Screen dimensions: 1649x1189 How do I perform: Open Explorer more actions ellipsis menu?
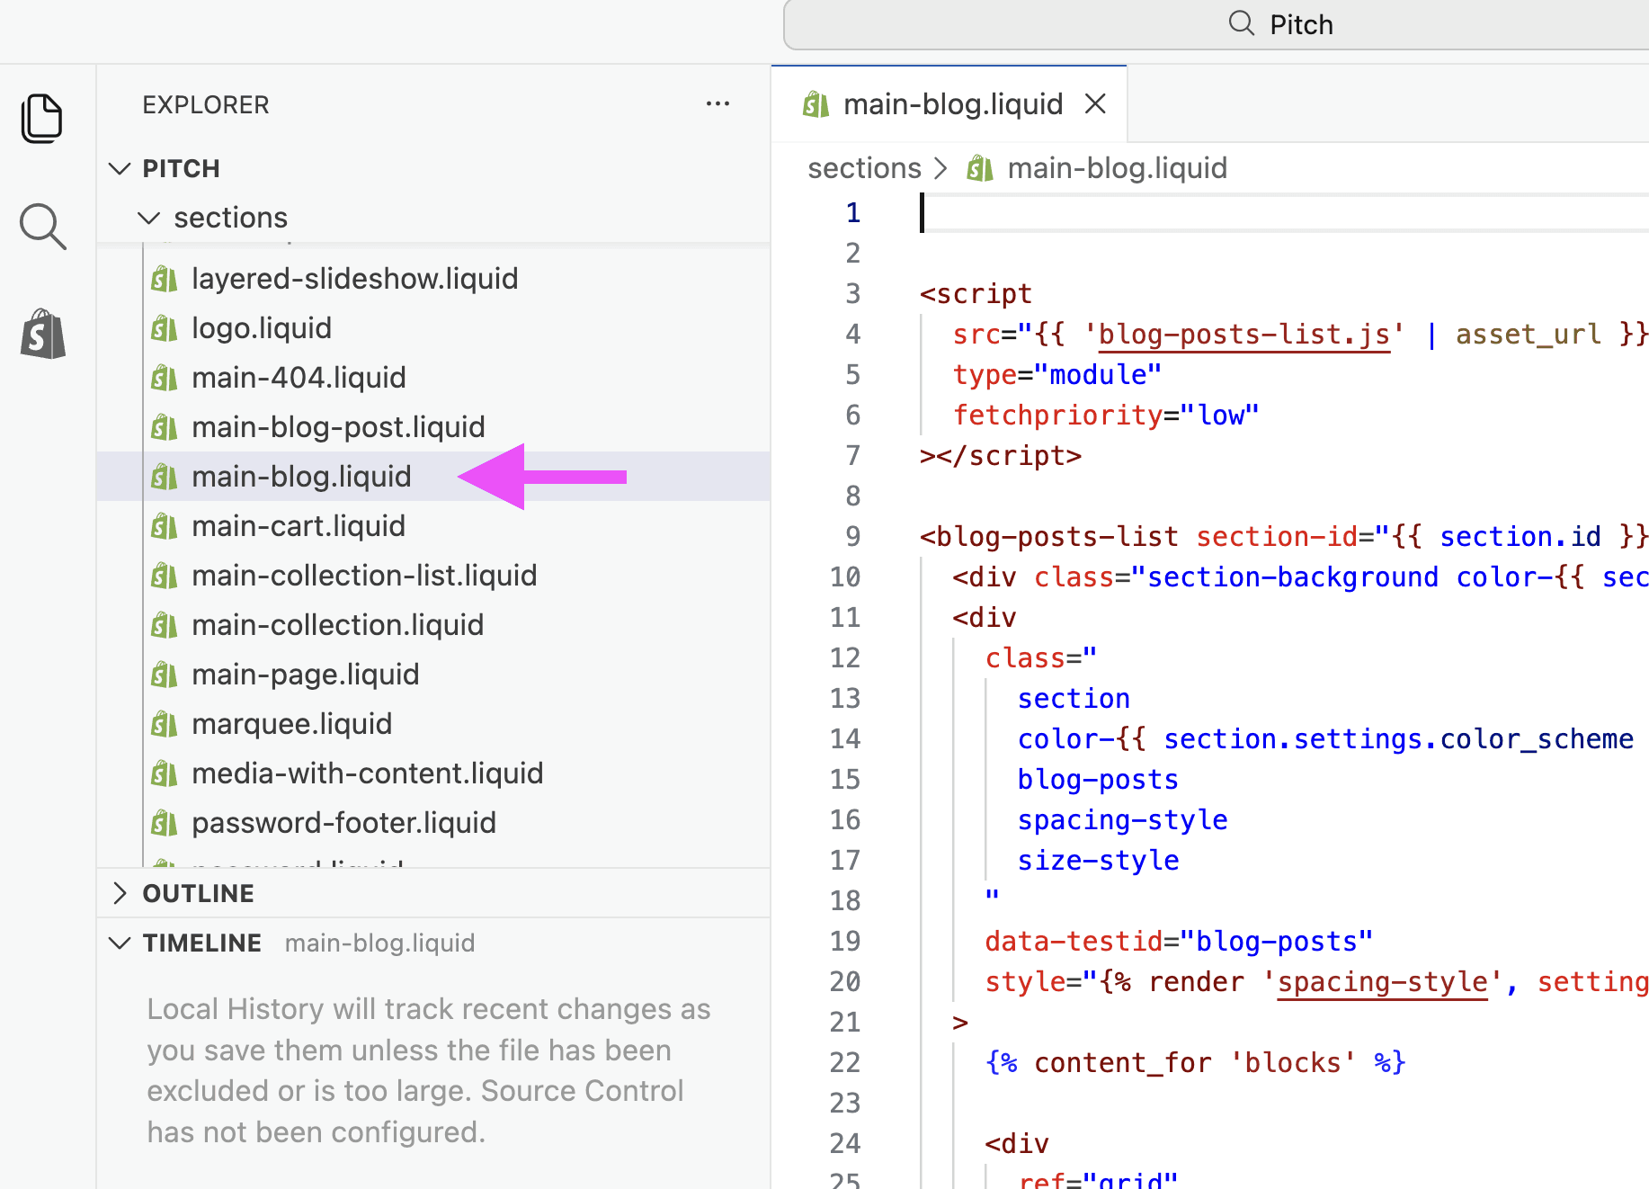tap(718, 104)
